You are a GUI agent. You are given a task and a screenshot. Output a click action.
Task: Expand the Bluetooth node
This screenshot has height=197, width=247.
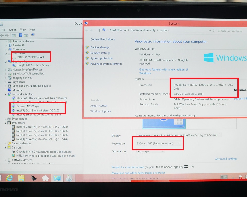[x=6, y=46]
